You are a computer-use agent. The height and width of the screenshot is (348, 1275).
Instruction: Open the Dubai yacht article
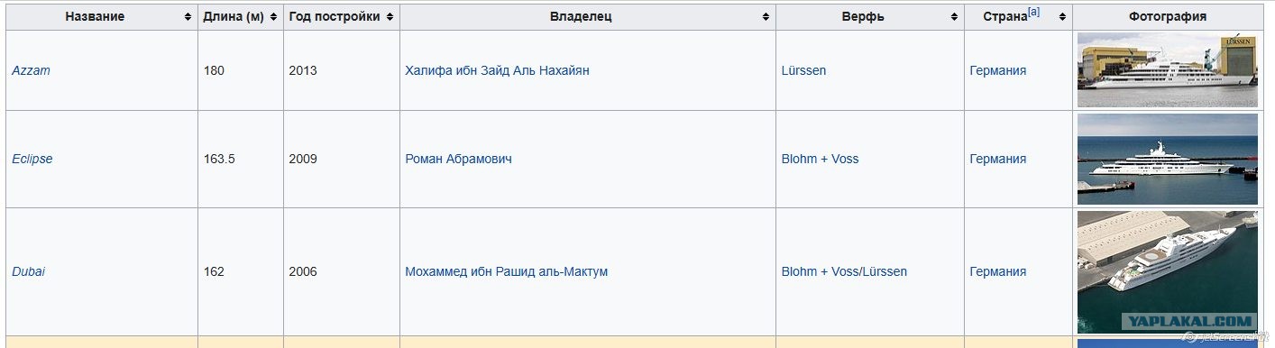[x=28, y=271]
